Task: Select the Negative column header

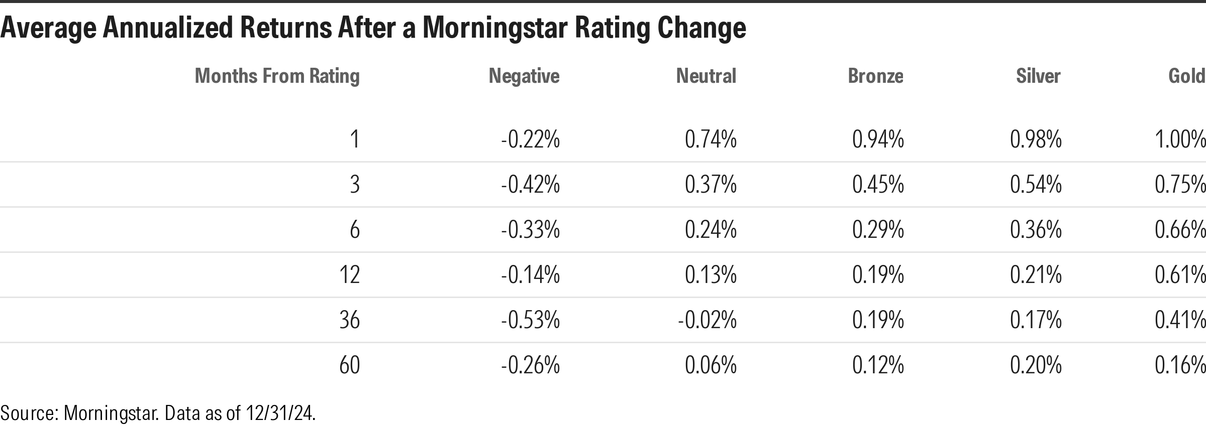Action: pyautogui.click(x=524, y=76)
